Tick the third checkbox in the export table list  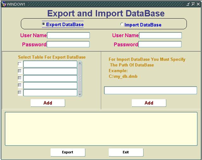20,78
